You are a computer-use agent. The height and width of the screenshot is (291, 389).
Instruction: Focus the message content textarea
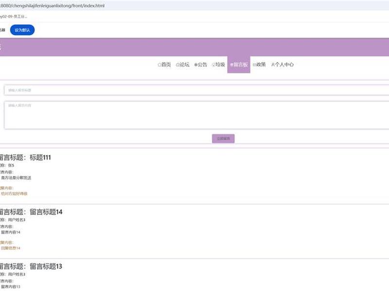pyautogui.click(x=196, y=115)
